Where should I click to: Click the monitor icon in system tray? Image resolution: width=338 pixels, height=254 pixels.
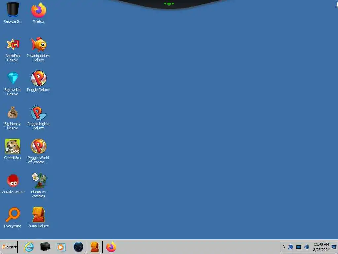pos(298,247)
